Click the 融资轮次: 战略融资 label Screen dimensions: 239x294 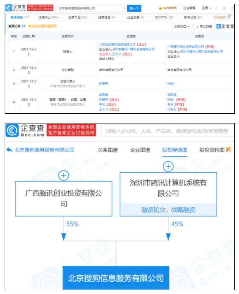[x=168, y=210]
